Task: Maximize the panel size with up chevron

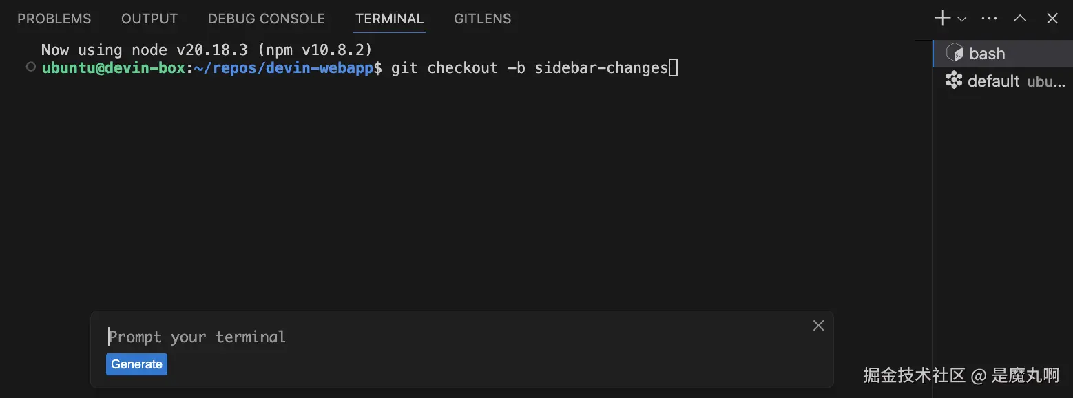Action: [x=1020, y=19]
